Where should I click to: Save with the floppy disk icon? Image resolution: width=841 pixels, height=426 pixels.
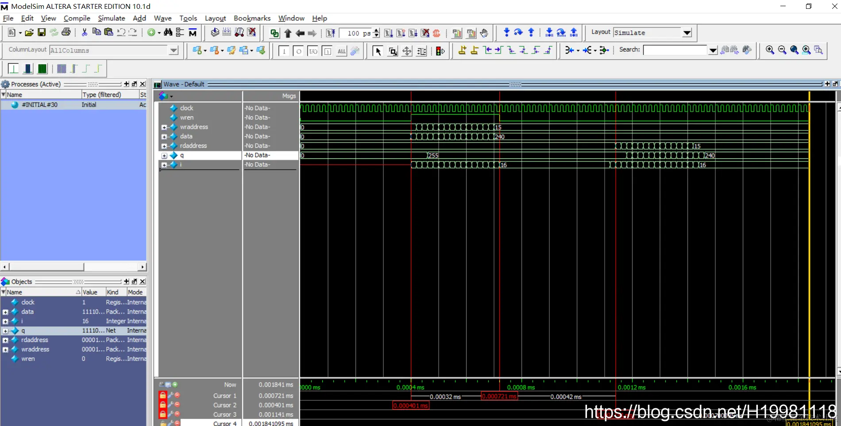42,33
